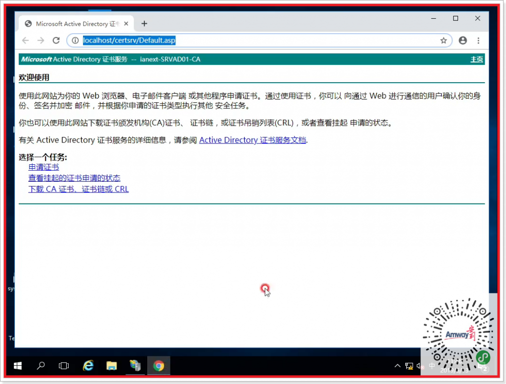
Task: Open the Windows Start menu
Action: tap(18, 366)
